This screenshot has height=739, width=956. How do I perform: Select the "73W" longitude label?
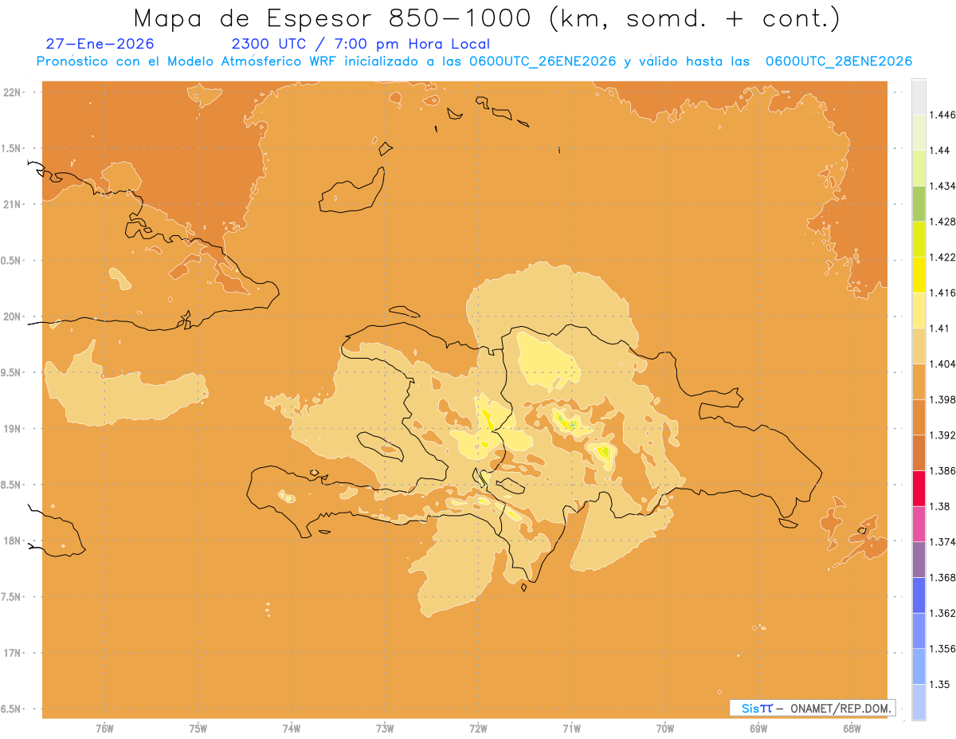385,729
